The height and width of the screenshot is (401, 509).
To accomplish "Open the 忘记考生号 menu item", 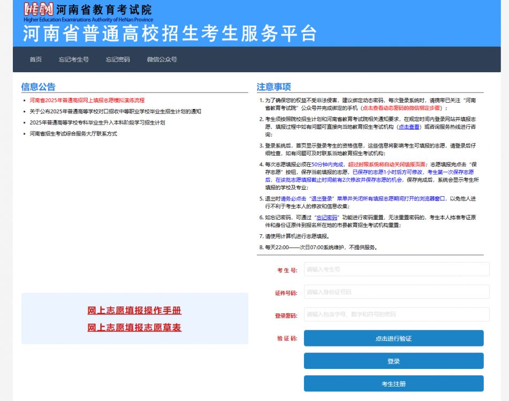I will click(74, 59).
